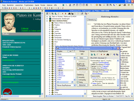
Task: Collapse the 'Platon: Sämtliche Werke' tree node
Action: pos(47,21)
